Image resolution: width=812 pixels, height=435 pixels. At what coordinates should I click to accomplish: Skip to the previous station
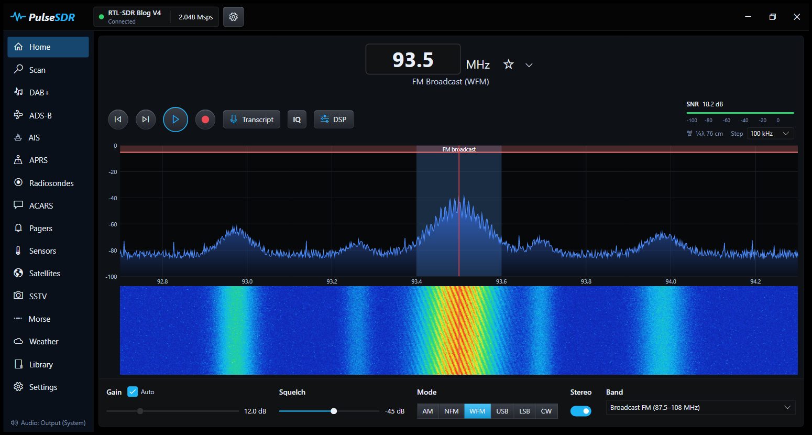click(x=118, y=119)
